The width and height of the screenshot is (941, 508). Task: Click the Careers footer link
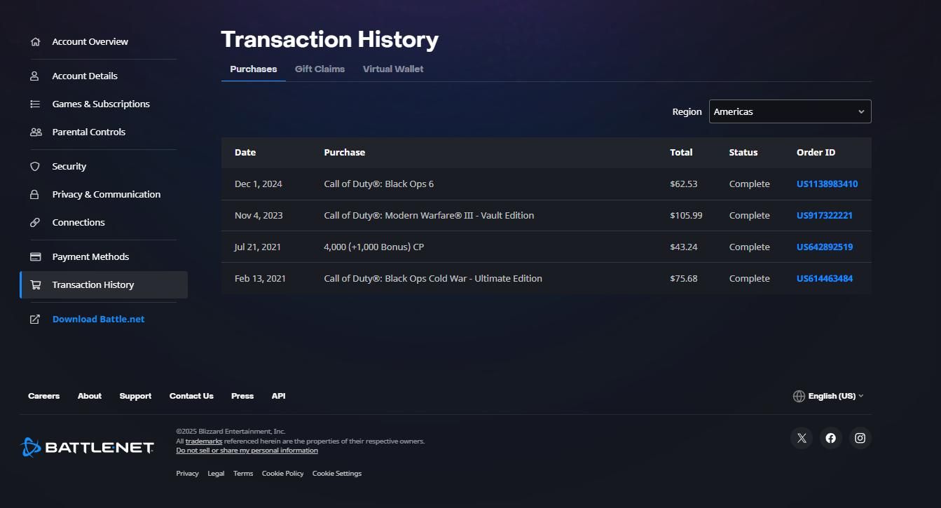pos(43,396)
